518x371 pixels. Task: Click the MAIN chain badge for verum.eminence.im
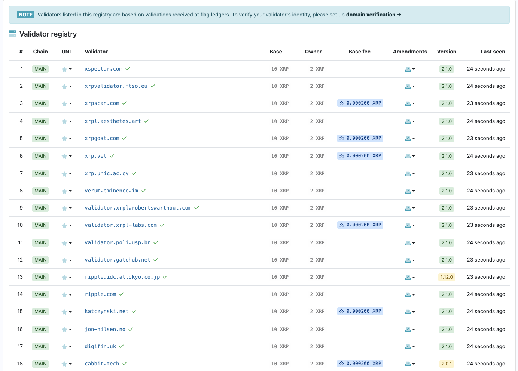(40, 191)
